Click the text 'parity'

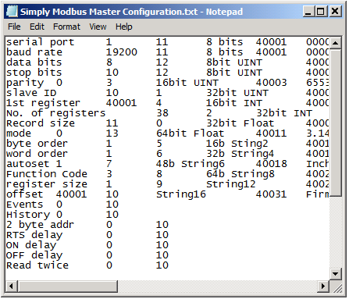click(25, 83)
